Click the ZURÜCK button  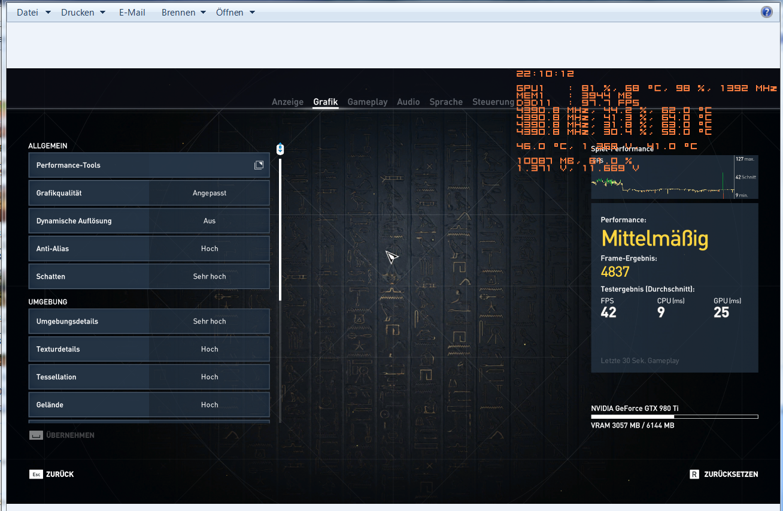click(51, 474)
